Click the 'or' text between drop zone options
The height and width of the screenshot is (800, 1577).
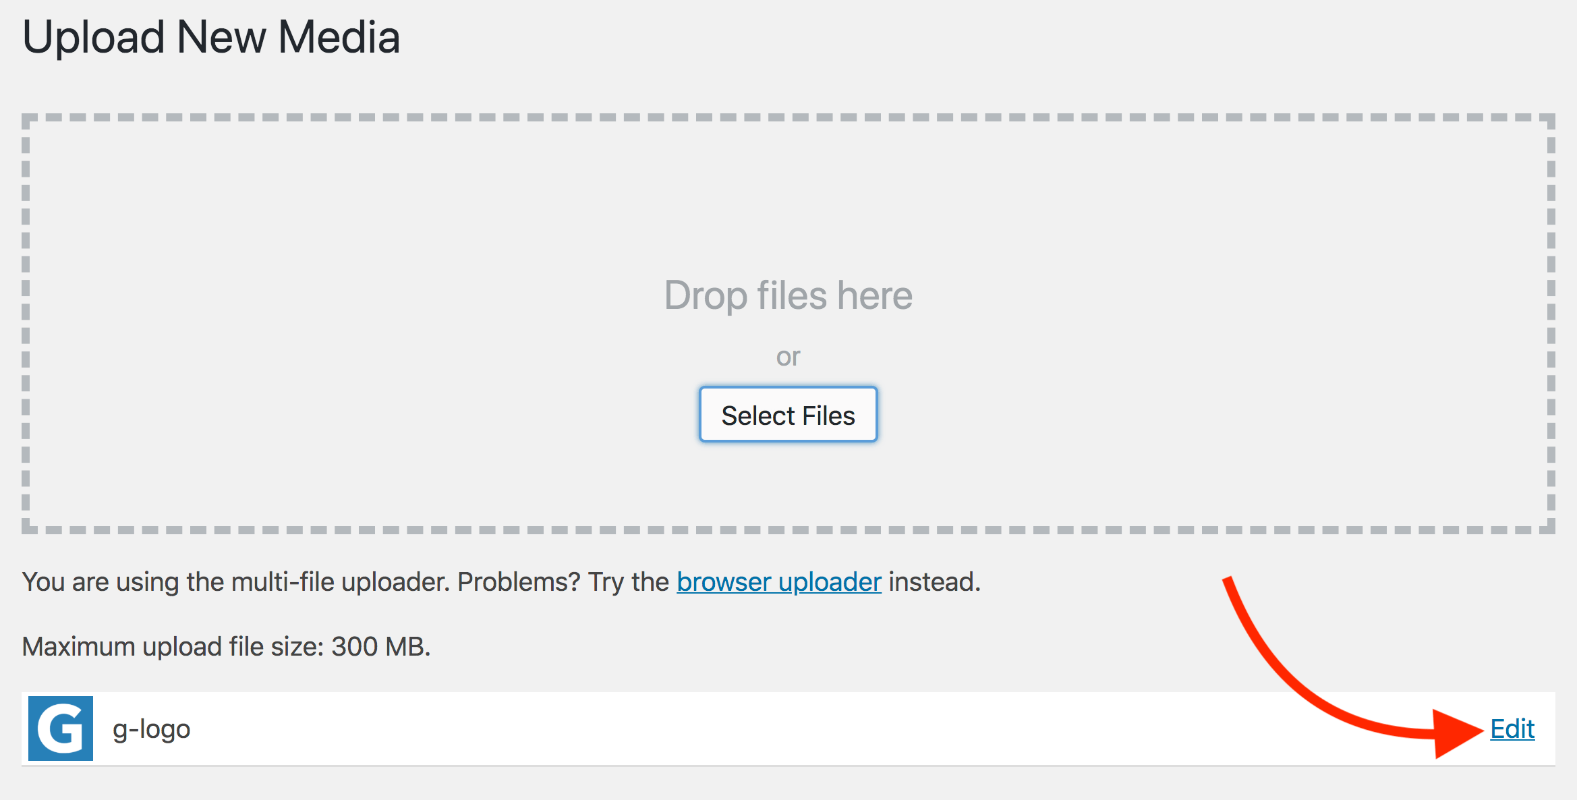789,356
